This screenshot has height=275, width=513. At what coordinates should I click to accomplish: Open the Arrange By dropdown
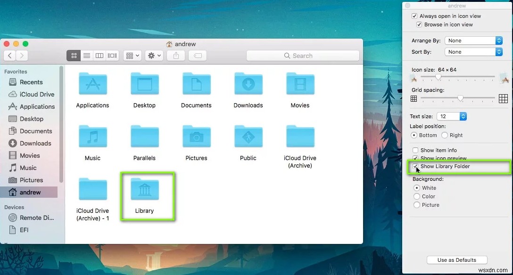coord(473,40)
